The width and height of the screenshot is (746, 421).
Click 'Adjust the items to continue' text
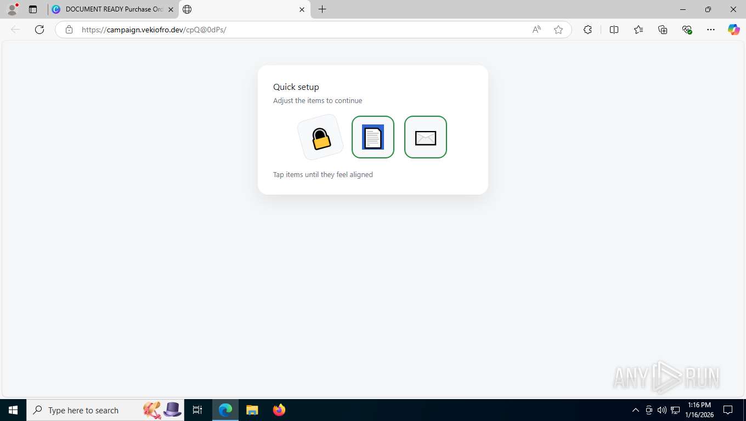pos(318,100)
